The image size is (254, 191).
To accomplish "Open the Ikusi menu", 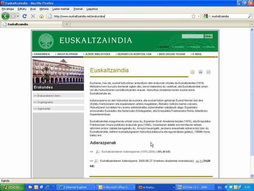I will point(33,9).
